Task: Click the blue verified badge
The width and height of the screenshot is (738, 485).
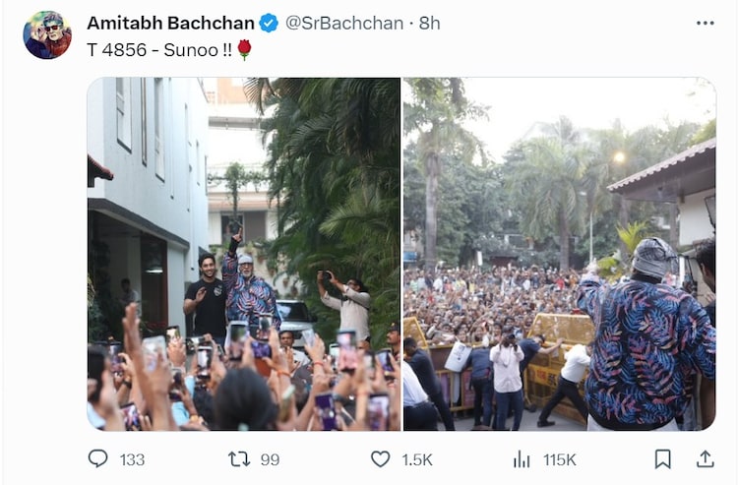Action: [269, 23]
